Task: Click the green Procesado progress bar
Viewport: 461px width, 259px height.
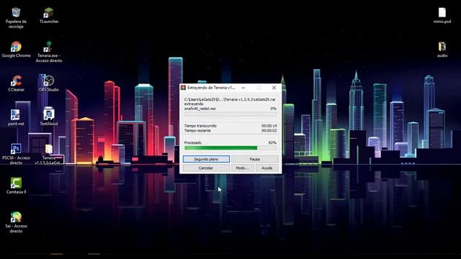Action: 230,148
